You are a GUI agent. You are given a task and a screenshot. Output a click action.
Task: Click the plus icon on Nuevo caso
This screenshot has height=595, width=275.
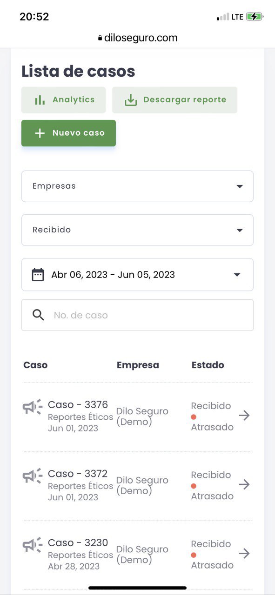(x=40, y=133)
